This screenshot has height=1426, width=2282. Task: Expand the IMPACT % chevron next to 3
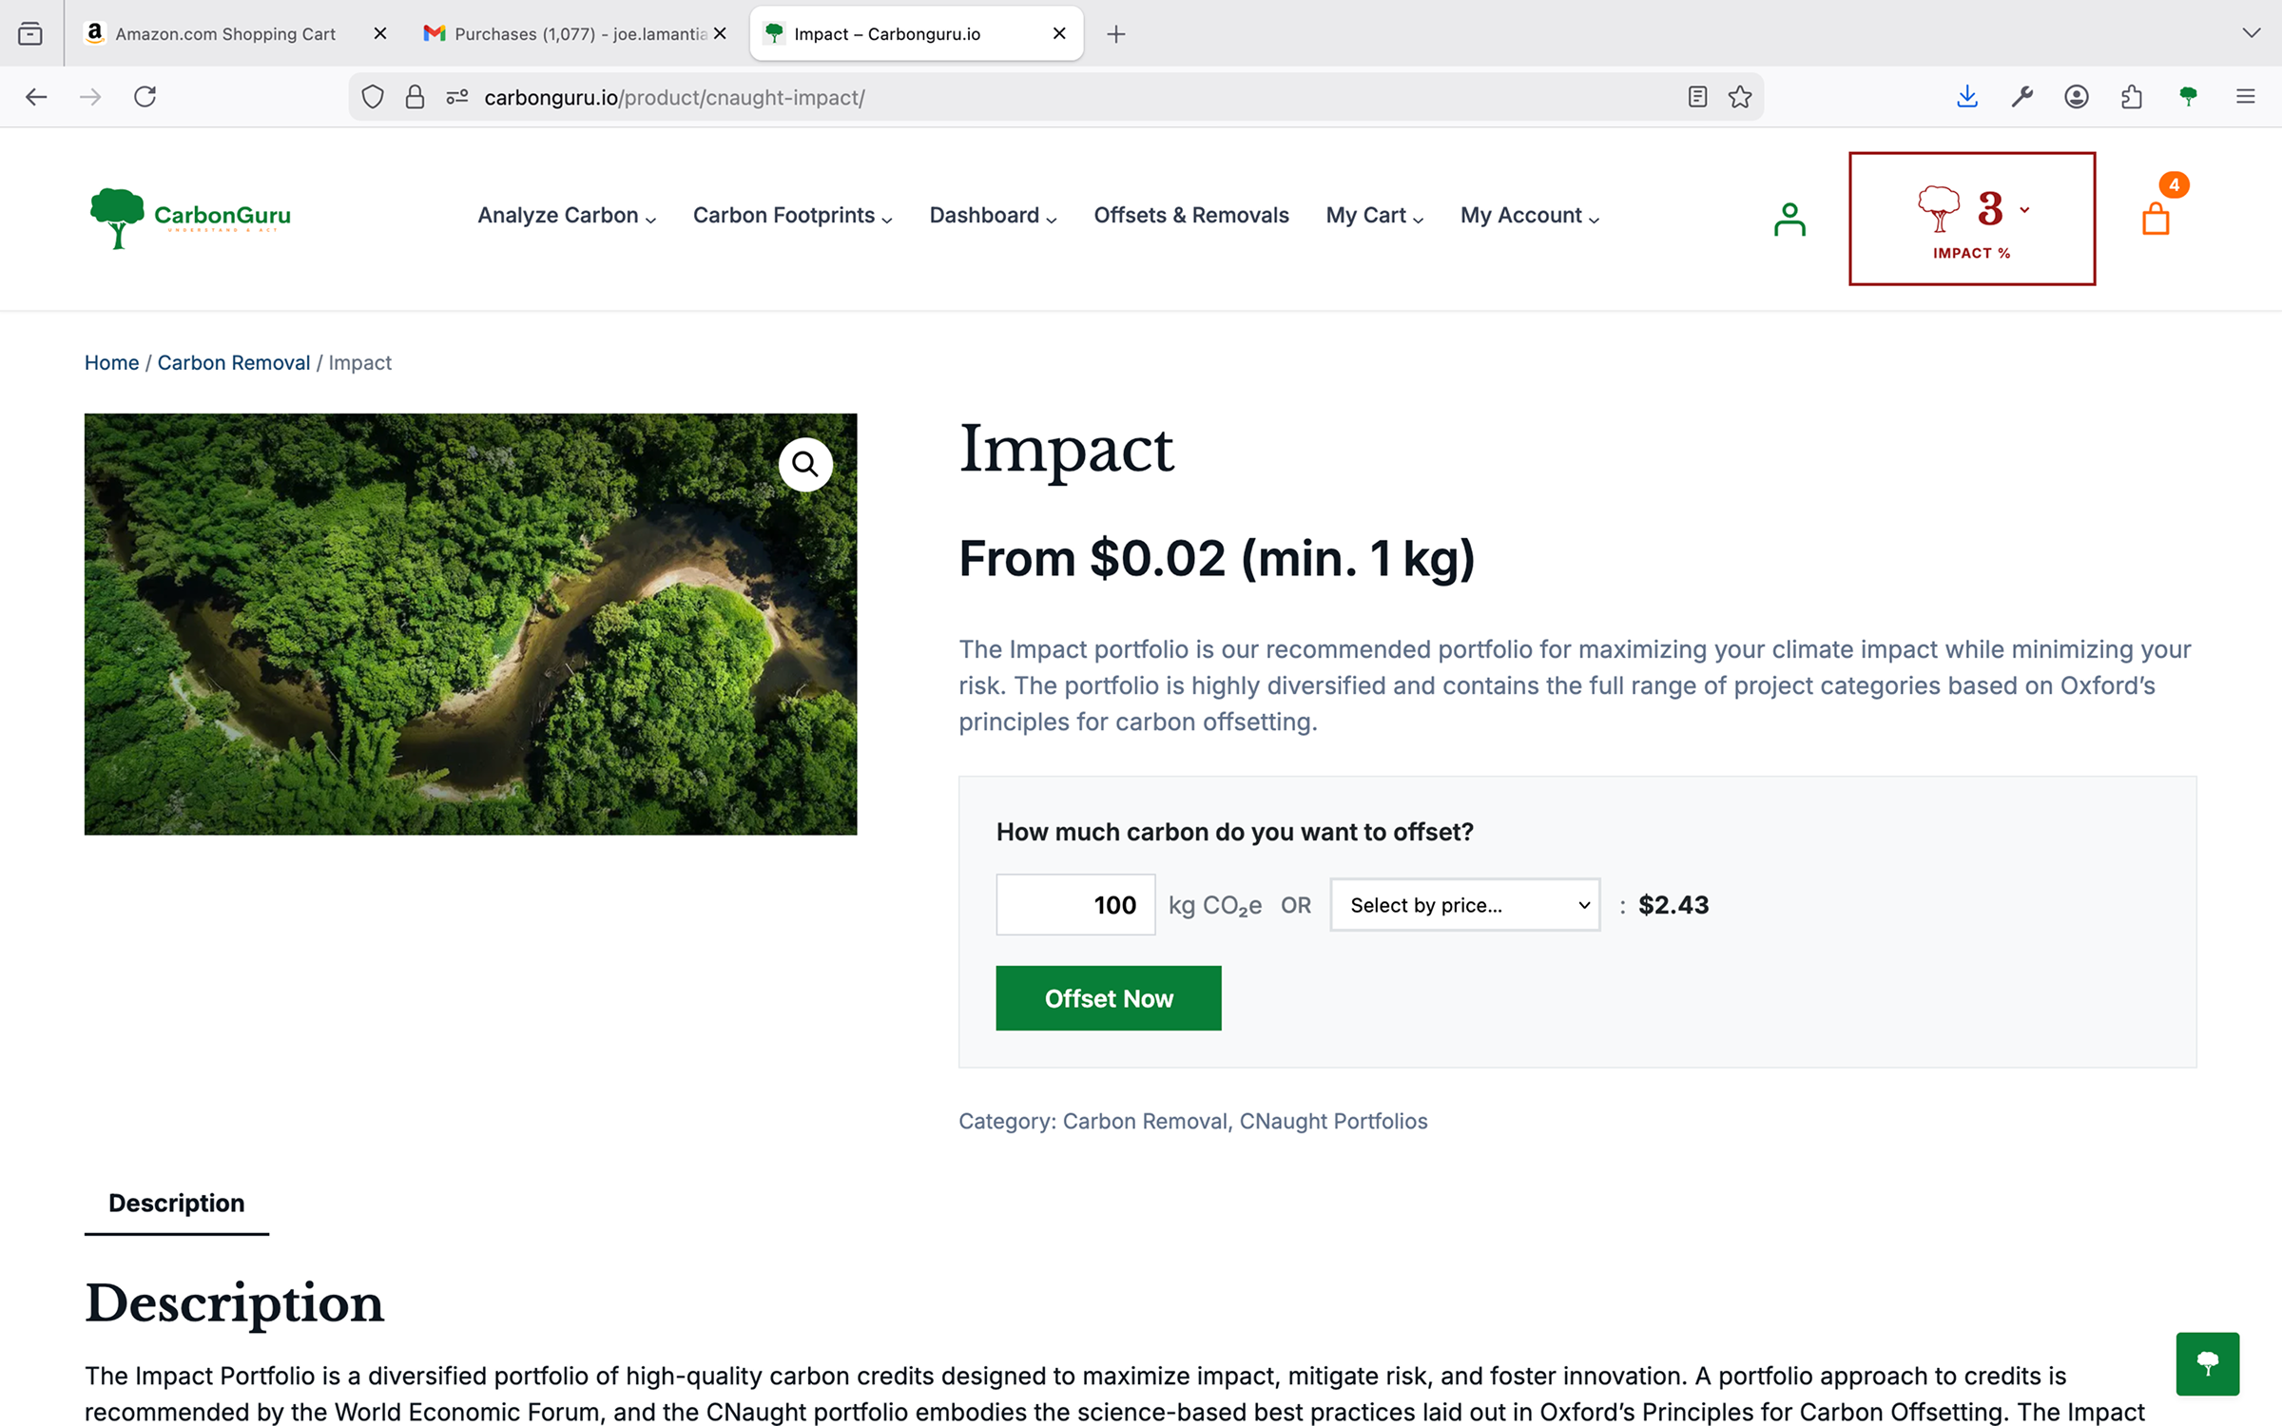[x=2025, y=208]
